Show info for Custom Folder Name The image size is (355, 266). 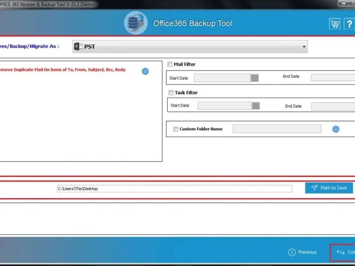pos(336,129)
